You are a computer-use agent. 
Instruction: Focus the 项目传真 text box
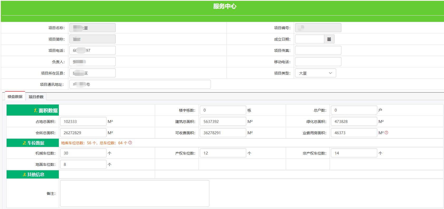318,51
